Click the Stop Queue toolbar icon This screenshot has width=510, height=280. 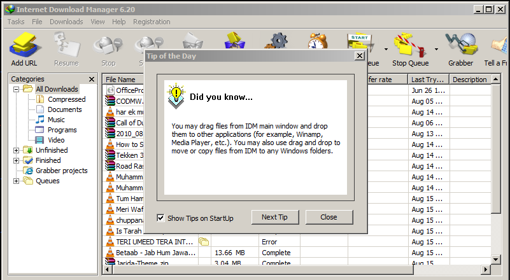[410, 46]
